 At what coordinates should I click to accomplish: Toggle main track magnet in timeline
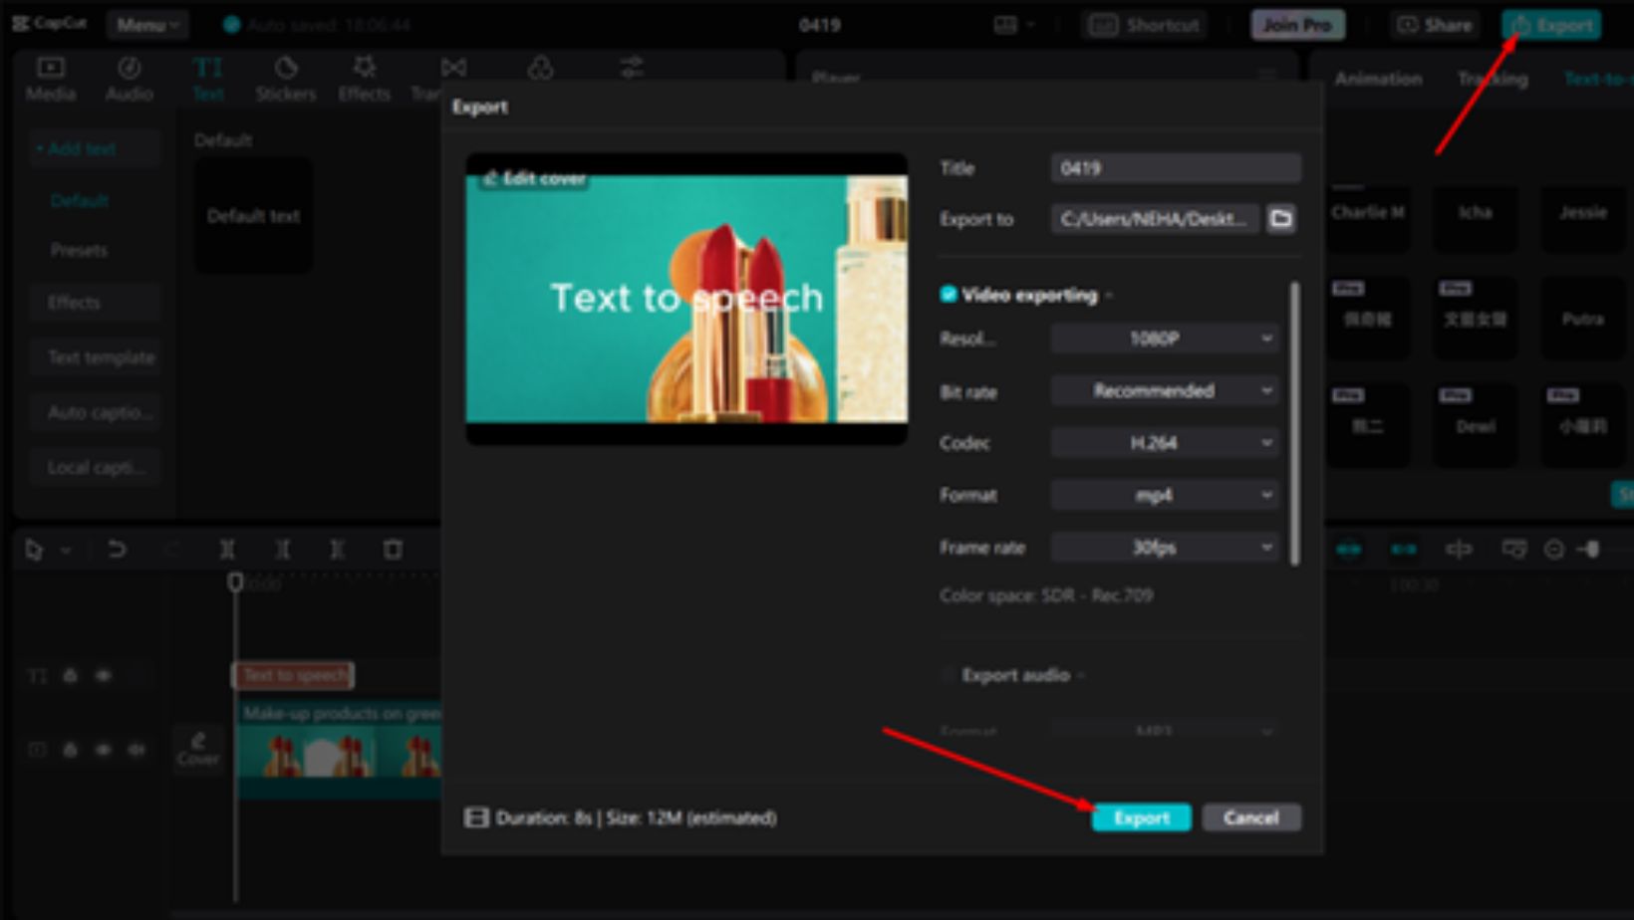[x=1349, y=549]
